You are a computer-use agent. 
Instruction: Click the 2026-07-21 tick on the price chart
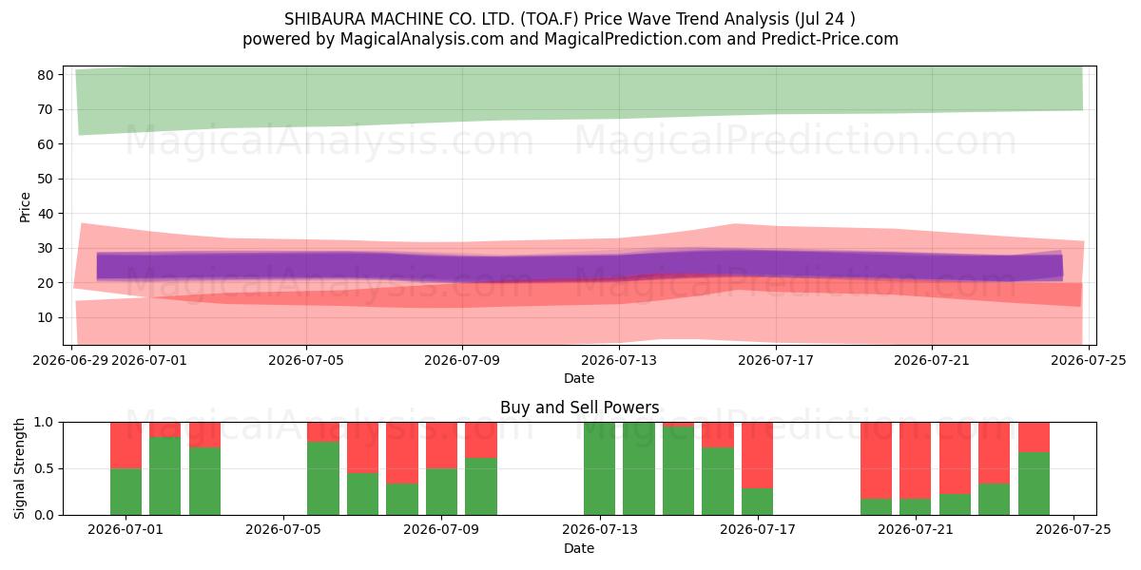932,360
